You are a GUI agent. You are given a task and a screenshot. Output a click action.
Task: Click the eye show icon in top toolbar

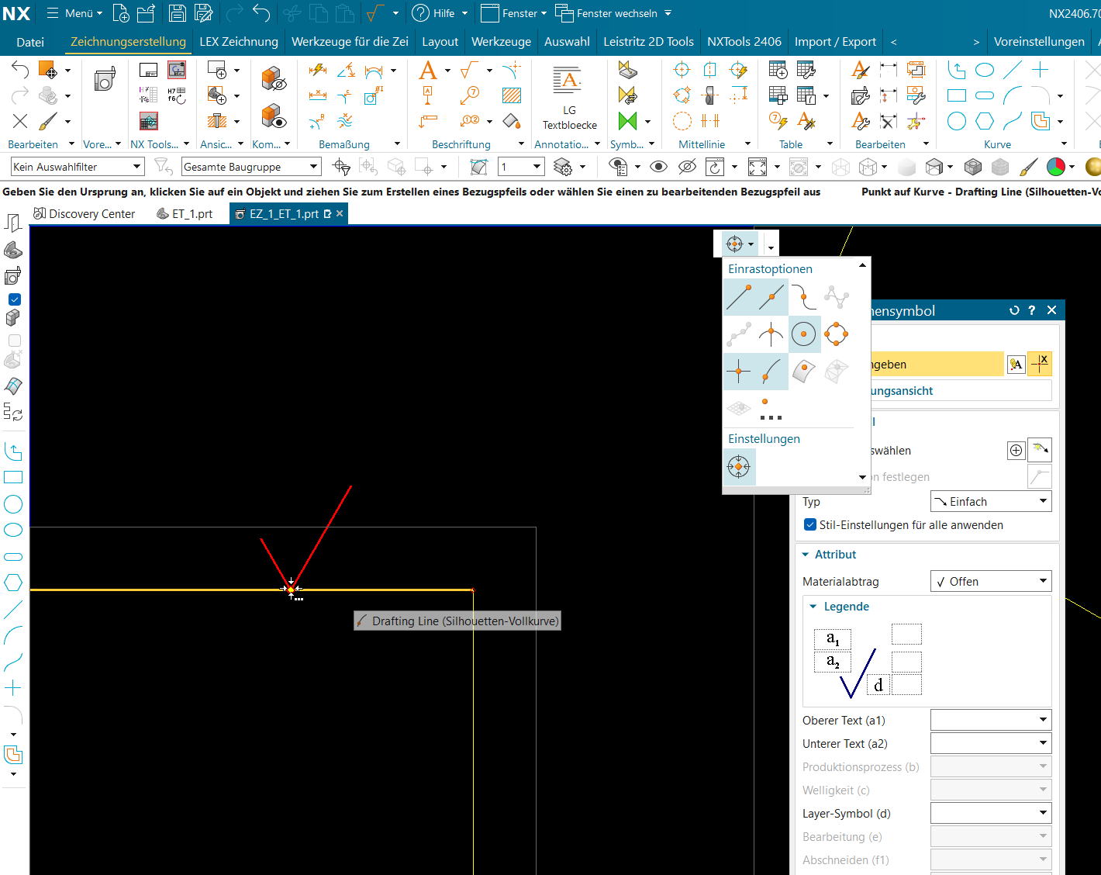click(x=658, y=167)
